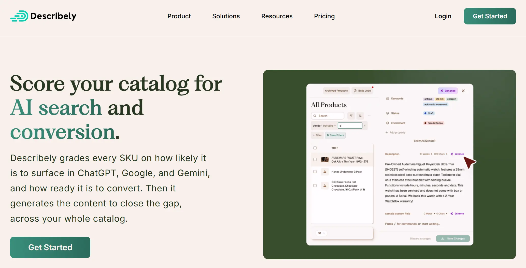Click Enhance beside the Description field
This screenshot has height=268, width=526.
(457, 154)
